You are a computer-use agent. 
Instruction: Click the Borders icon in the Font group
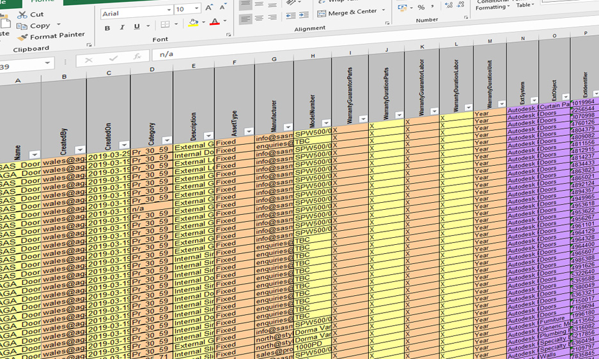tap(165, 25)
